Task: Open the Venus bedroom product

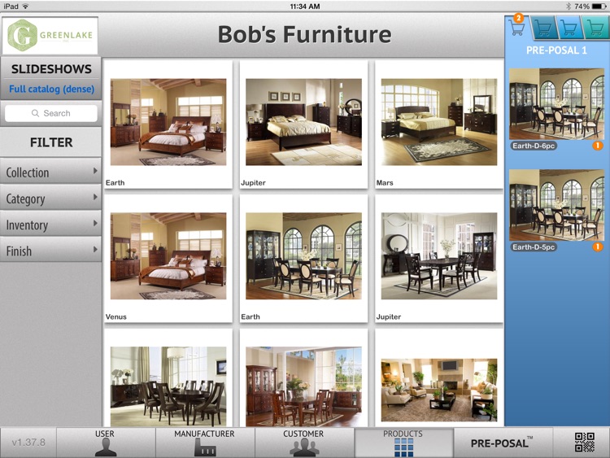Action: (168, 259)
